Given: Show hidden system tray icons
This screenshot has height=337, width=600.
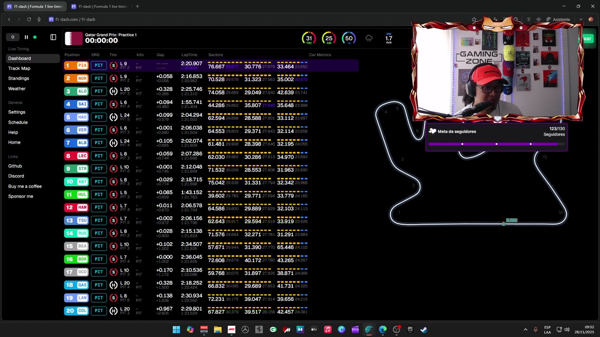Looking at the screenshot, I should tap(525, 330).
